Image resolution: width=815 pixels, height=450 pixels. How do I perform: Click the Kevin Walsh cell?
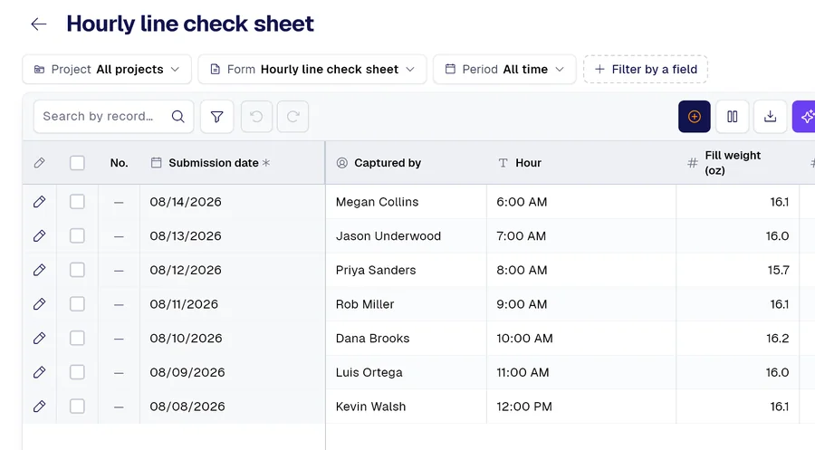tap(407, 407)
